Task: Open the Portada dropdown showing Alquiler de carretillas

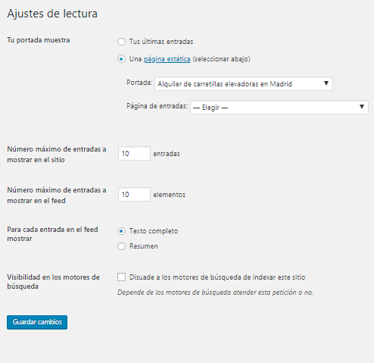Action: 244,83
